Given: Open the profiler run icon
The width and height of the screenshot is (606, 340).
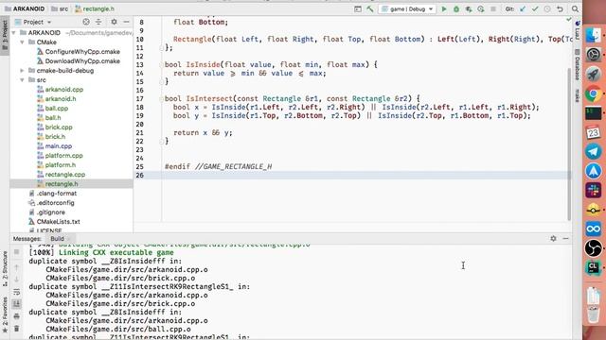Looking at the screenshot, I should click(480, 8).
